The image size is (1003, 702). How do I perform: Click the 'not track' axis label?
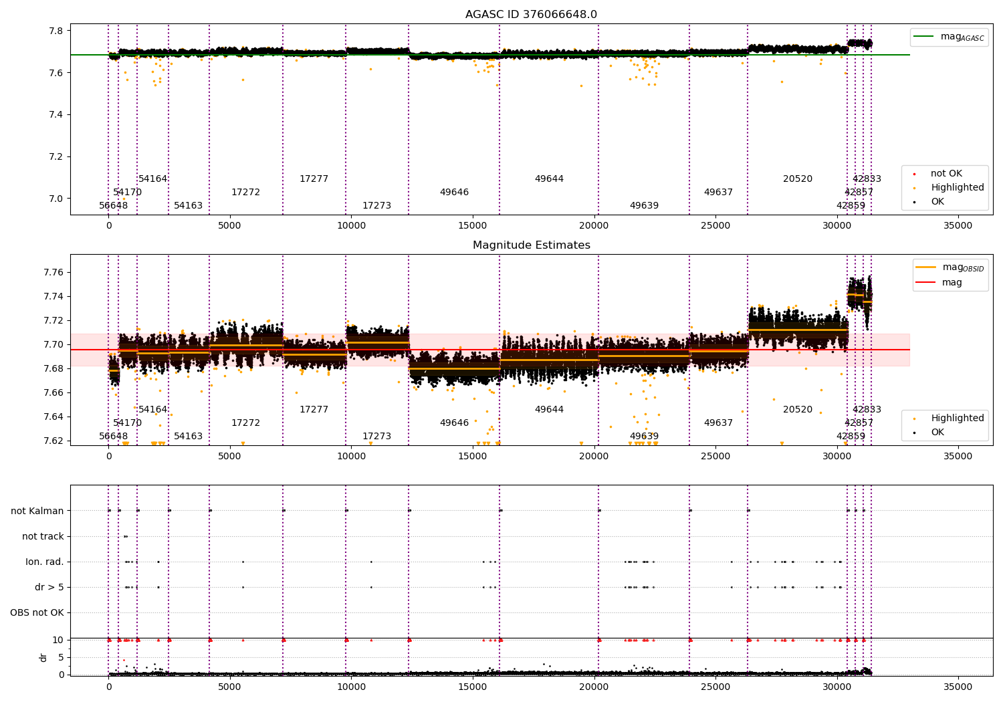pos(43,536)
